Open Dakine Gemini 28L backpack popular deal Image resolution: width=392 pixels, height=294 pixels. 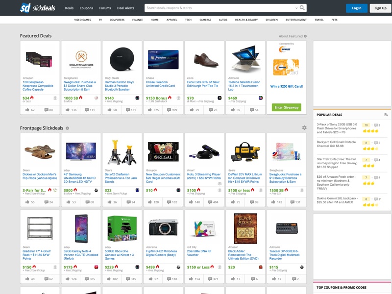[337, 200]
